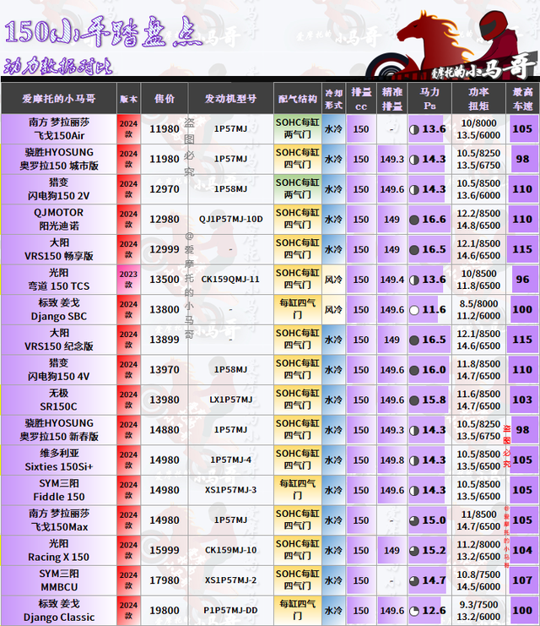Select the QJMOTOR 阳光迪诺 name cell
Screen dimensions: 540x626
click(x=59, y=219)
